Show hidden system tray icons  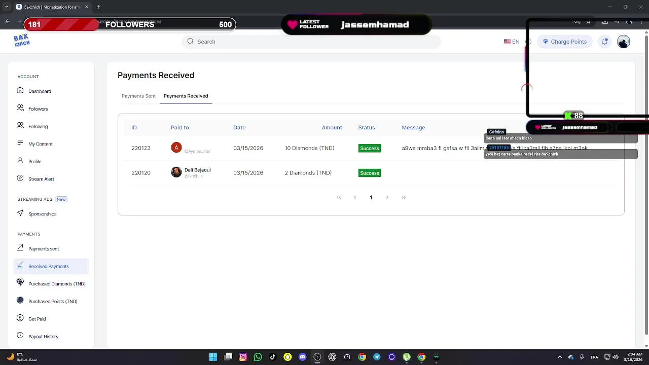coord(560,357)
